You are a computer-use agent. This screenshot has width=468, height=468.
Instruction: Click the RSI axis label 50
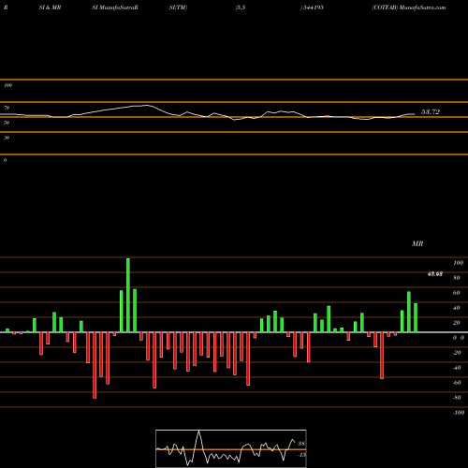pyautogui.click(x=7, y=123)
